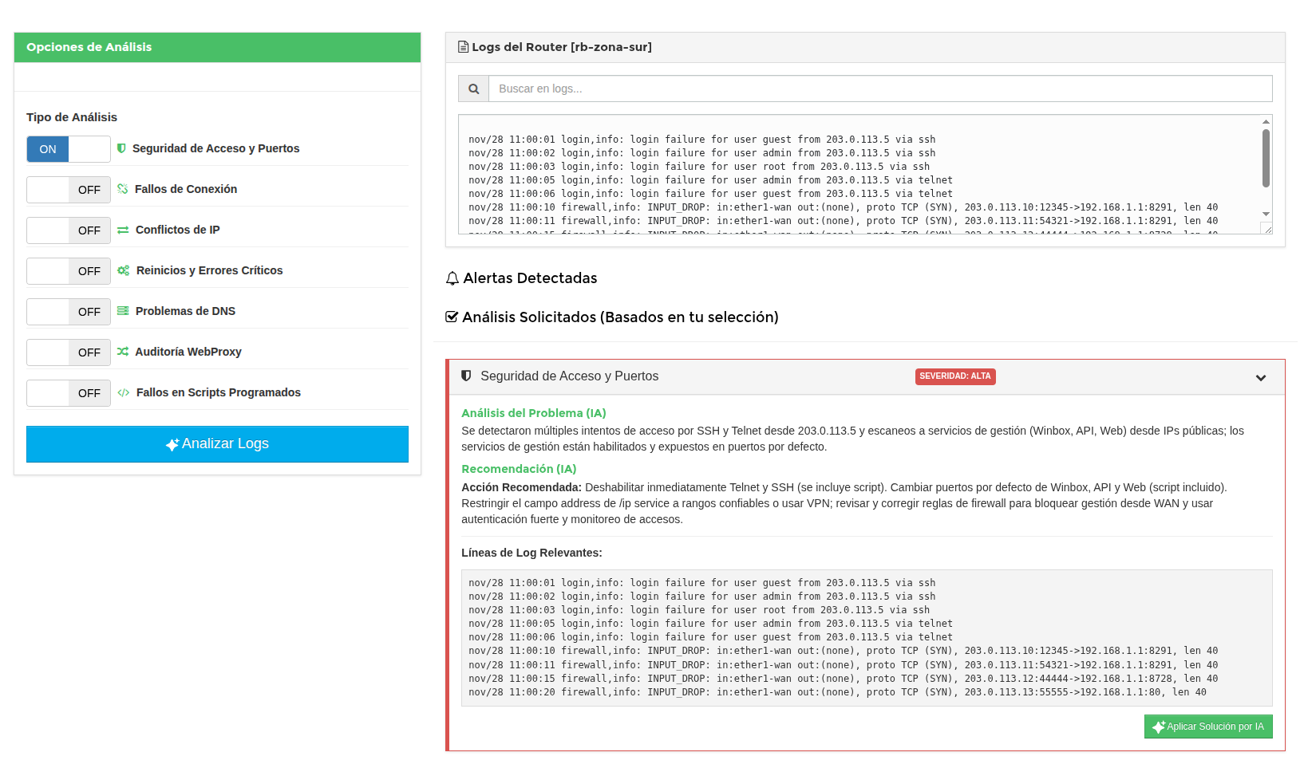The width and height of the screenshot is (1304, 760).
Task: Click the Conflictos de IP exchange icon
Action: tap(123, 230)
